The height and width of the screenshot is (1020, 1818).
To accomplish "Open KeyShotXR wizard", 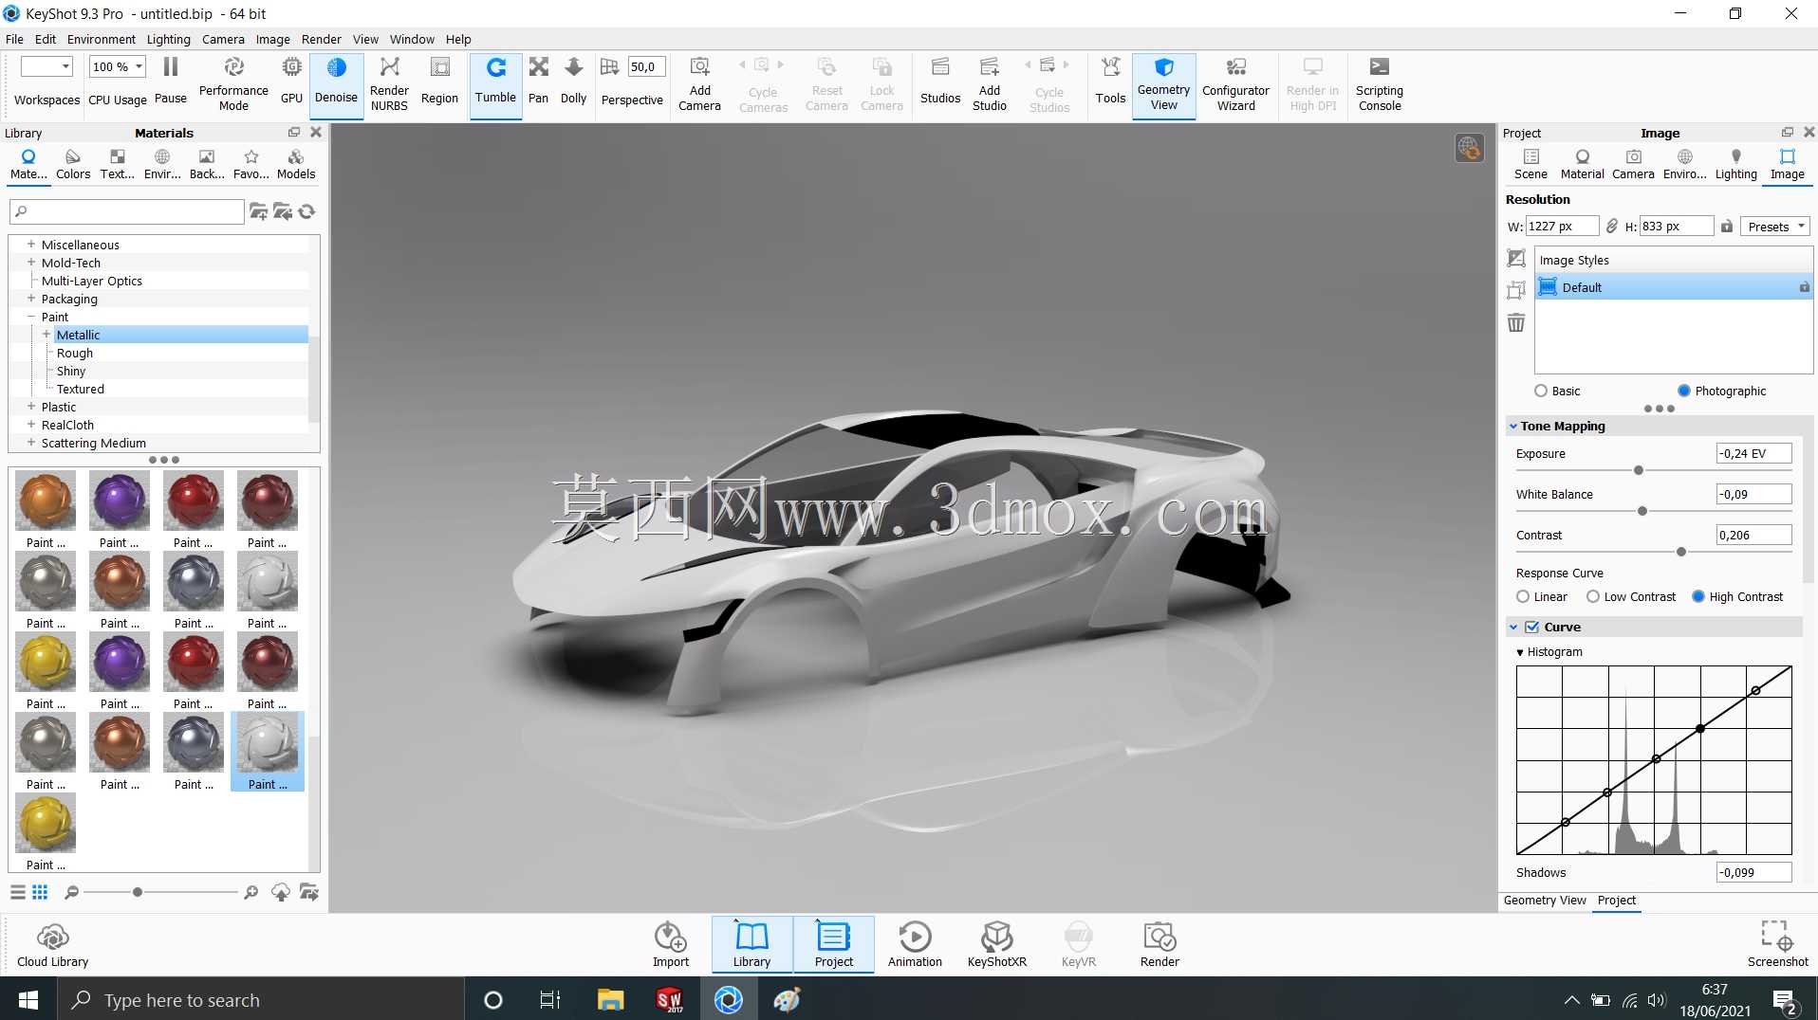I will [996, 945].
